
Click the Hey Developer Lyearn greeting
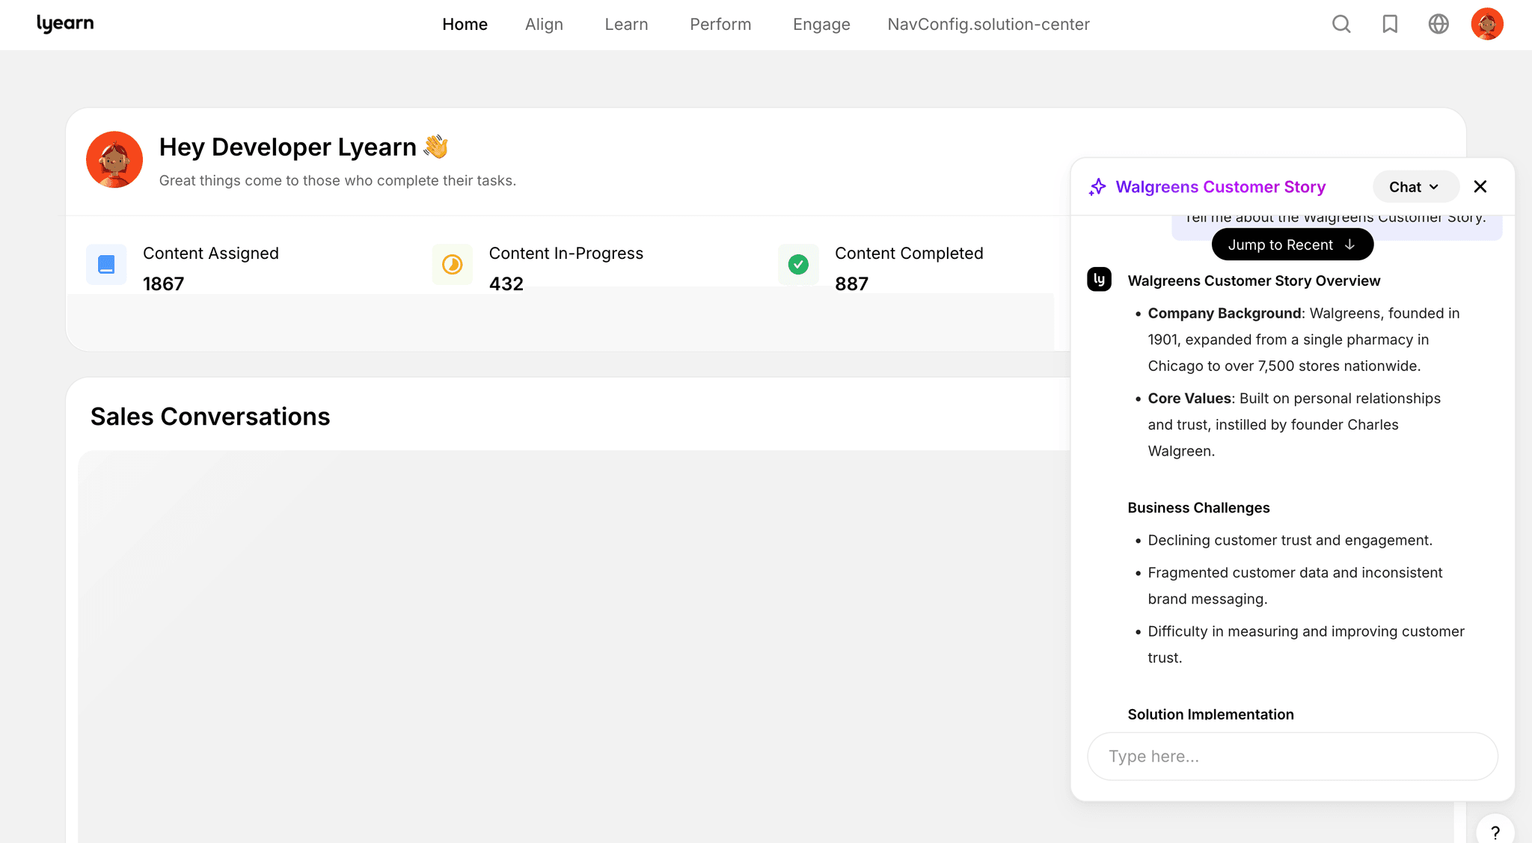304,147
